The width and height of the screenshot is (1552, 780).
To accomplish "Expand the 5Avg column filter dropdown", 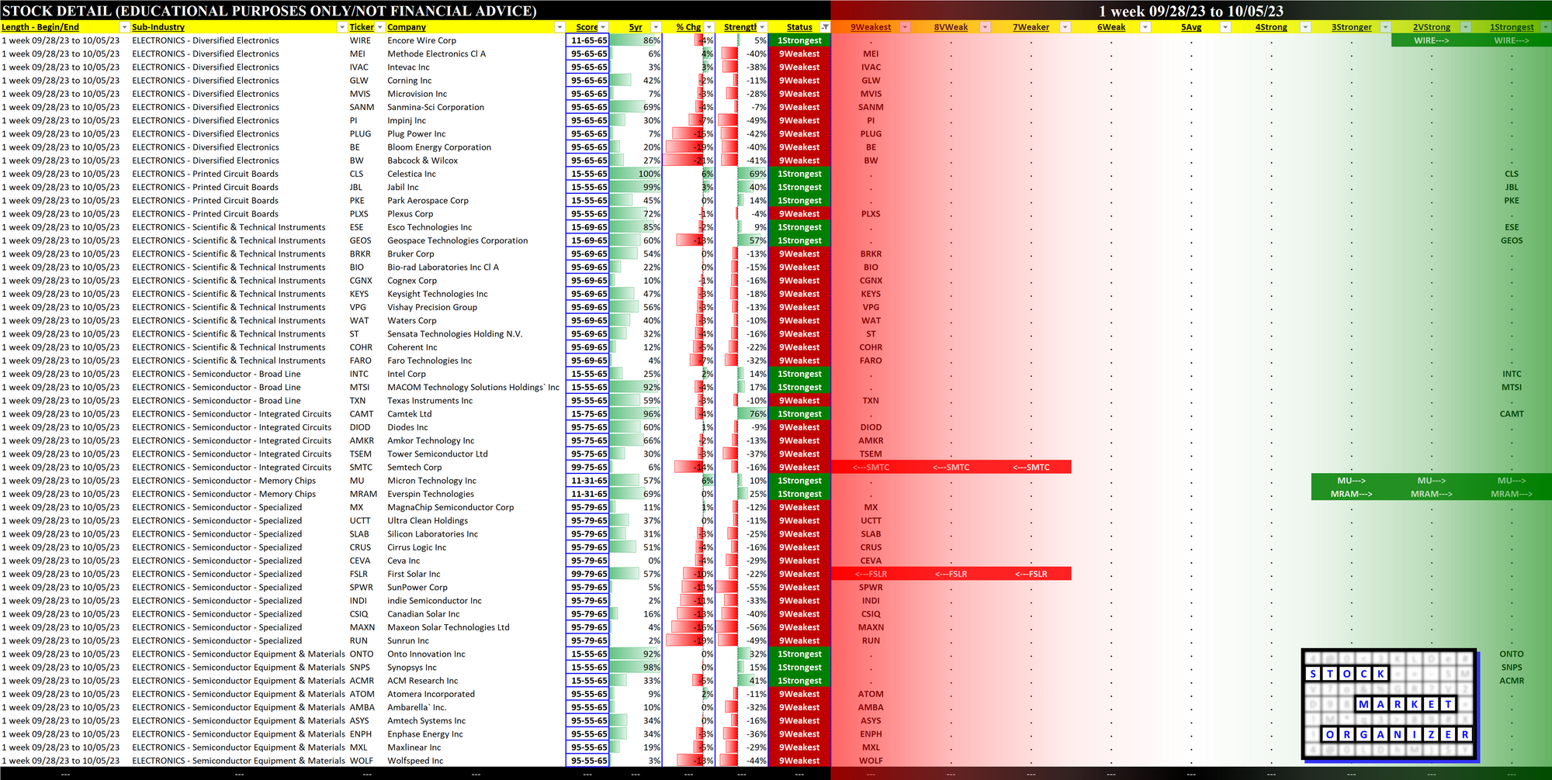I will (x=1225, y=27).
